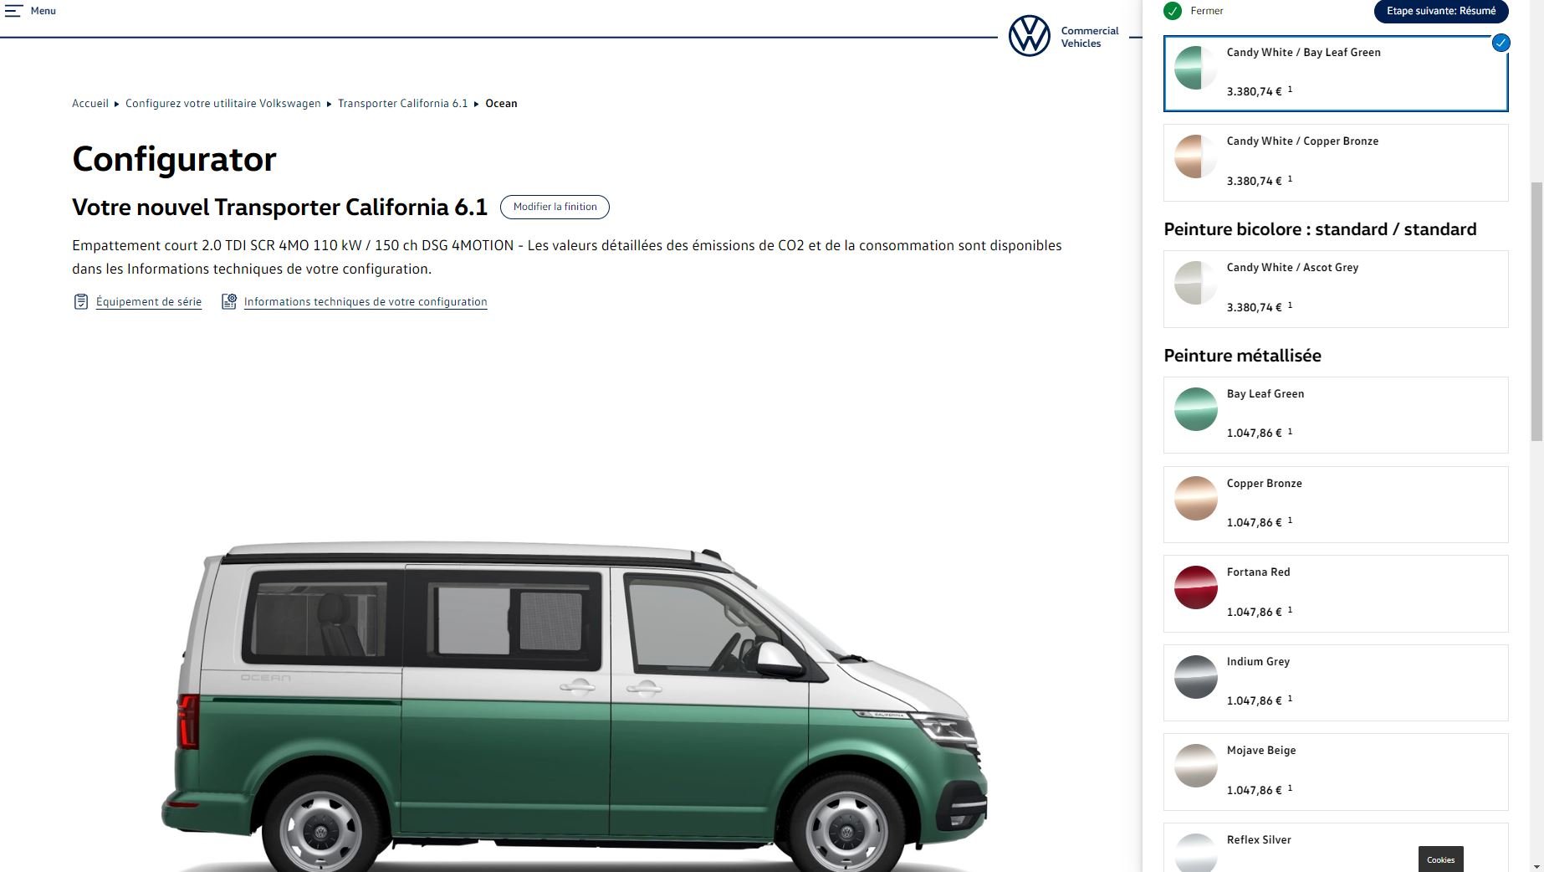Click the Équipement de série clipboard icon
Viewport: 1544px width, 872px height.
[80, 301]
